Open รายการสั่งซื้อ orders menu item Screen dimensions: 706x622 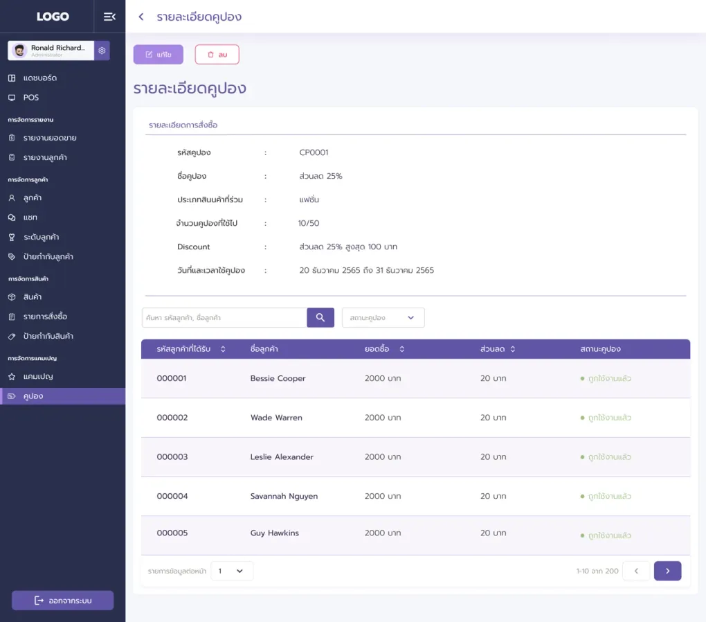coord(62,317)
